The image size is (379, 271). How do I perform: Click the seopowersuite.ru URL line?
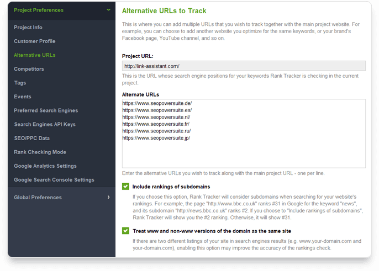point(156,131)
